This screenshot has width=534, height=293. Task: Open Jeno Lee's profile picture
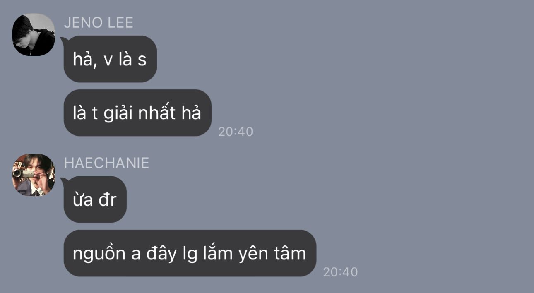pyautogui.click(x=34, y=35)
